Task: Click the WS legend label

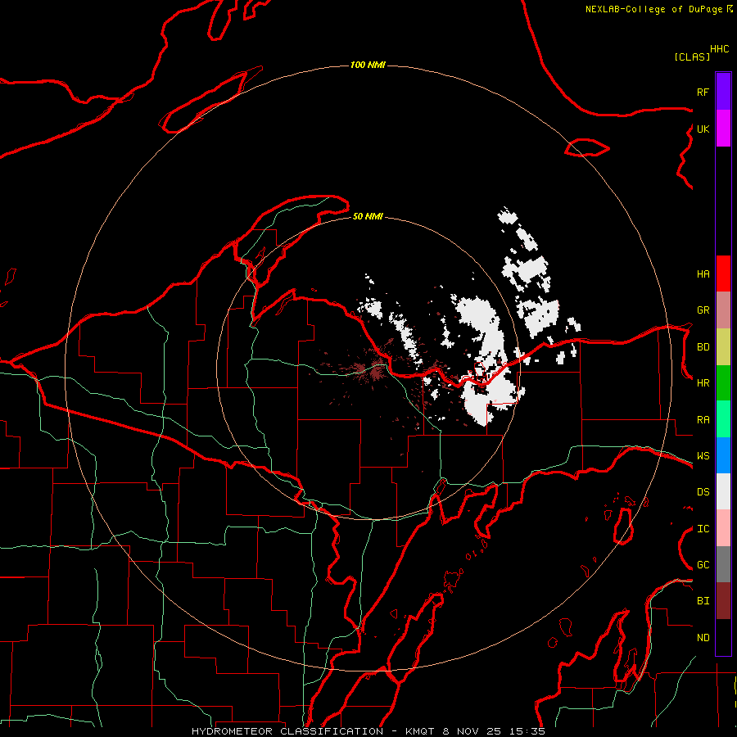Action: (703, 455)
